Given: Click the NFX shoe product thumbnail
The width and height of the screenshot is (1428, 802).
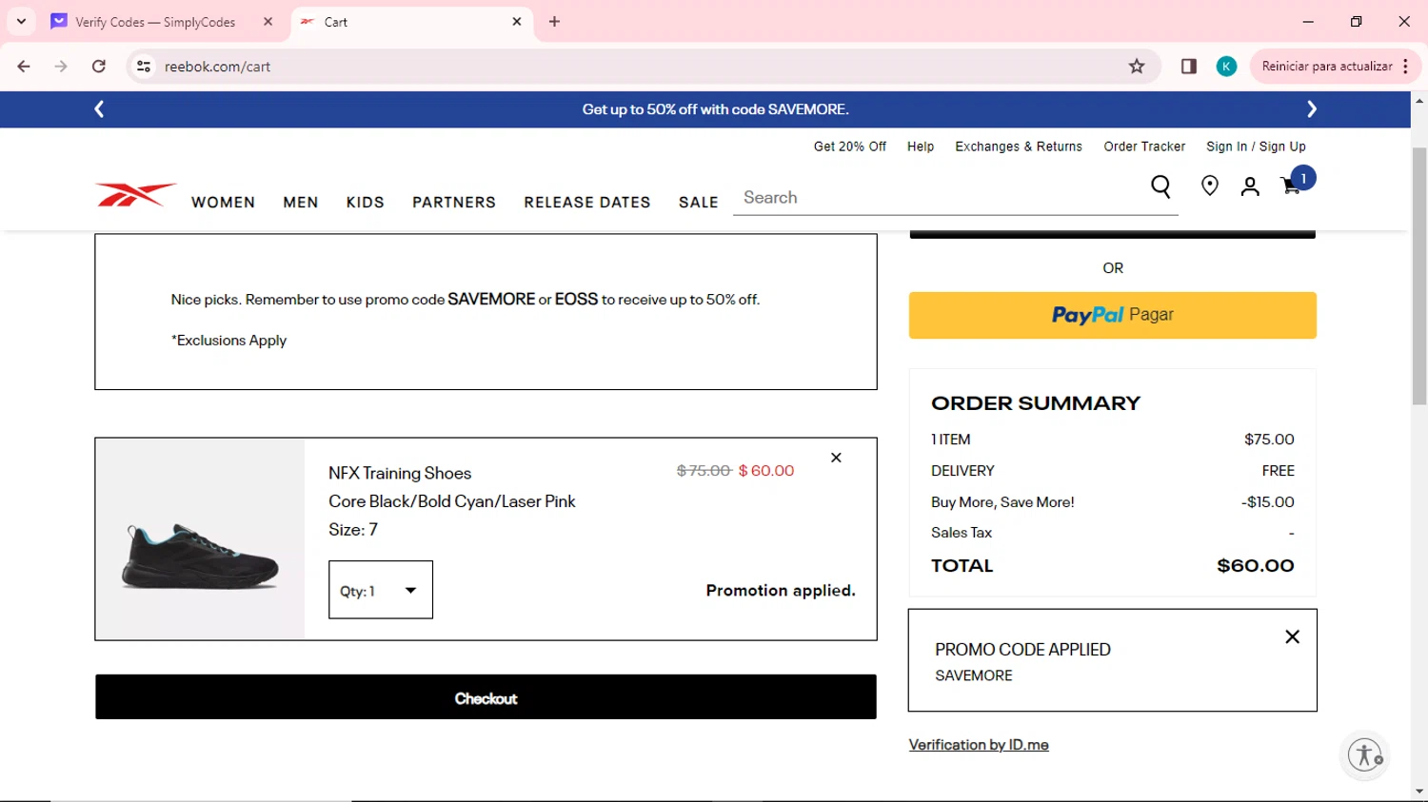Looking at the screenshot, I should tap(200, 538).
